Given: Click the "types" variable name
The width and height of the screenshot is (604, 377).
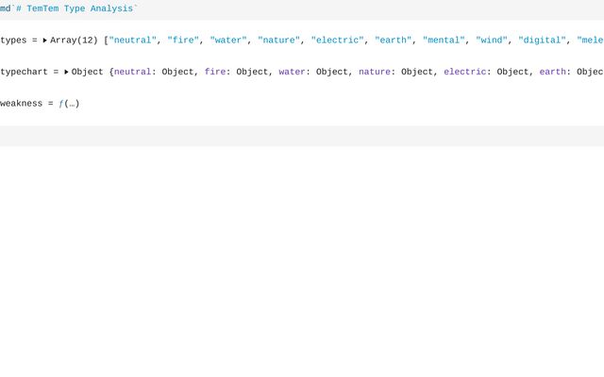Looking at the screenshot, I should tap(13, 41).
